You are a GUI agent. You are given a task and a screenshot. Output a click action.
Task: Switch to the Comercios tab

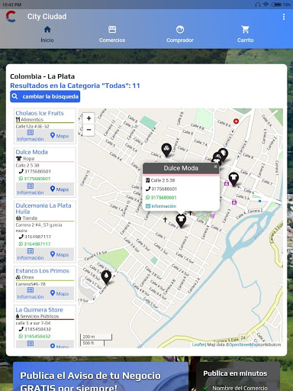click(112, 34)
